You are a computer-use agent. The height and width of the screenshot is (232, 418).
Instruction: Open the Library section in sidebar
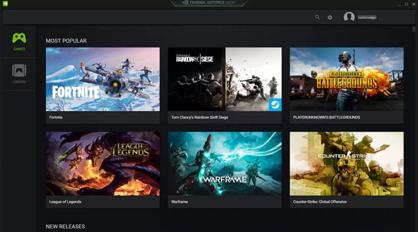coord(19,74)
